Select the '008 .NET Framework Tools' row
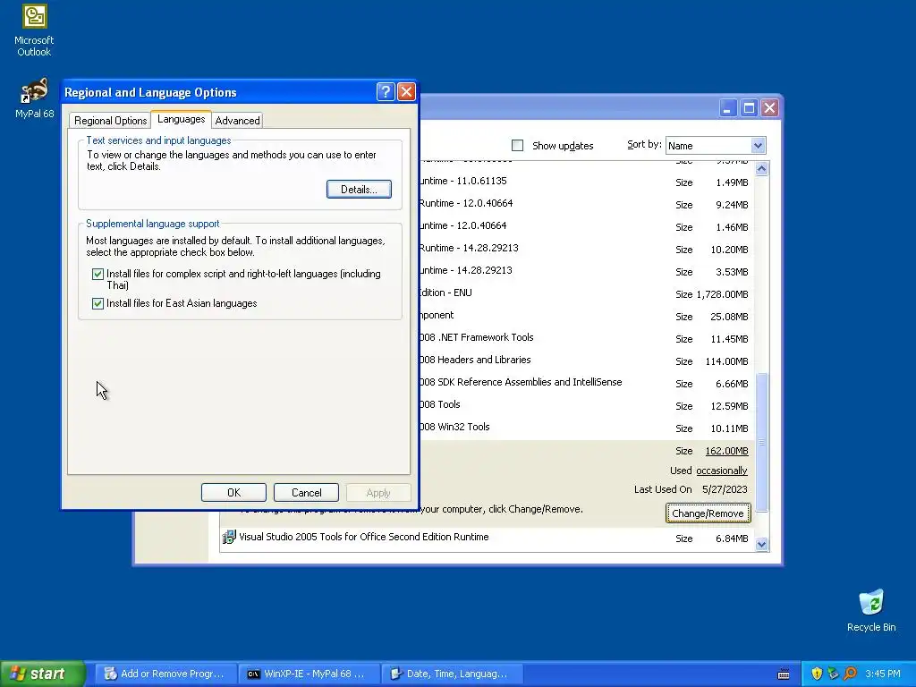Screen dimensions: 916x687 pos(587,338)
